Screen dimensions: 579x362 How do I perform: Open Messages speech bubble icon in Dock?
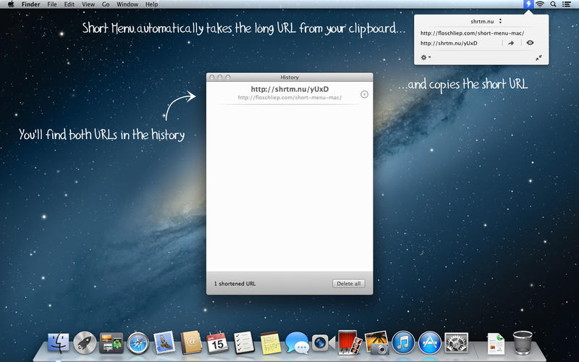point(297,342)
